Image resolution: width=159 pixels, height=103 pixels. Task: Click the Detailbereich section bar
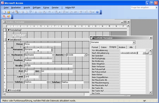(48, 40)
